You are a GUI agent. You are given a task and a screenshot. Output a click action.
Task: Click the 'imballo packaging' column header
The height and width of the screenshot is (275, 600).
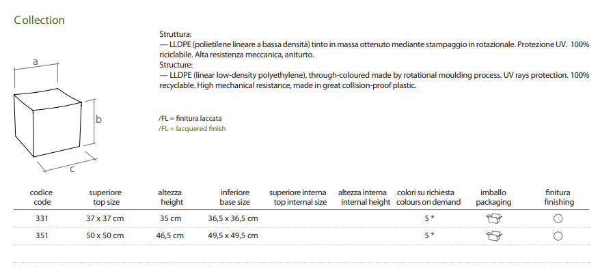(x=493, y=197)
